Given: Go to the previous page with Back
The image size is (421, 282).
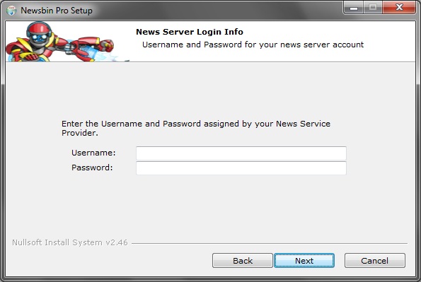Looking at the screenshot, I should point(243,261).
